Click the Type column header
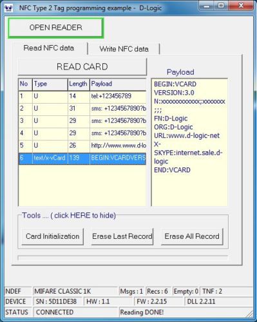Screen dimensions: 257x322 tap(50, 84)
